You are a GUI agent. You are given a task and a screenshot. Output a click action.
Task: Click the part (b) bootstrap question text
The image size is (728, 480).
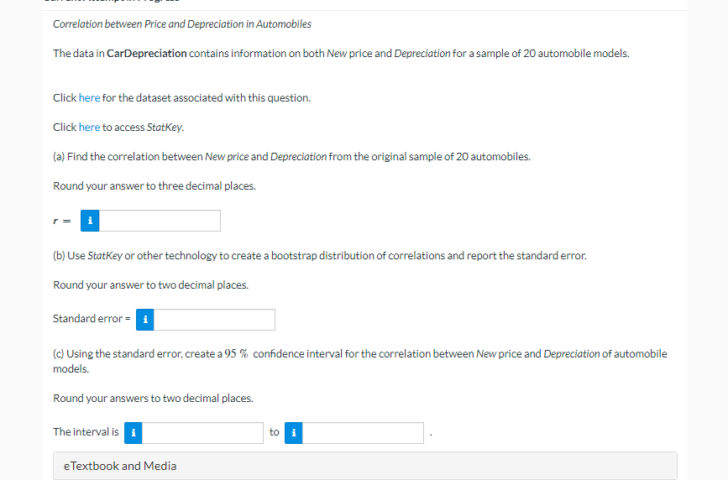coord(320,256)
